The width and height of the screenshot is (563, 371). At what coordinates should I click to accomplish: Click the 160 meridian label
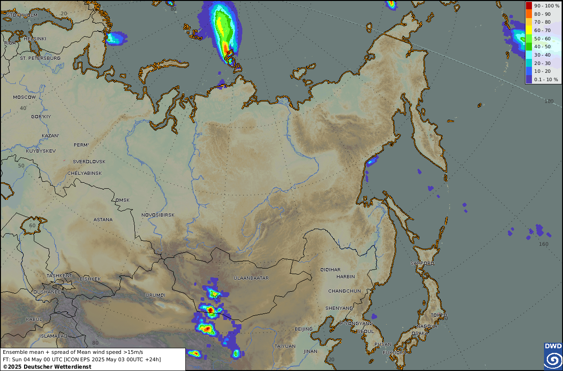coord(544,244)
